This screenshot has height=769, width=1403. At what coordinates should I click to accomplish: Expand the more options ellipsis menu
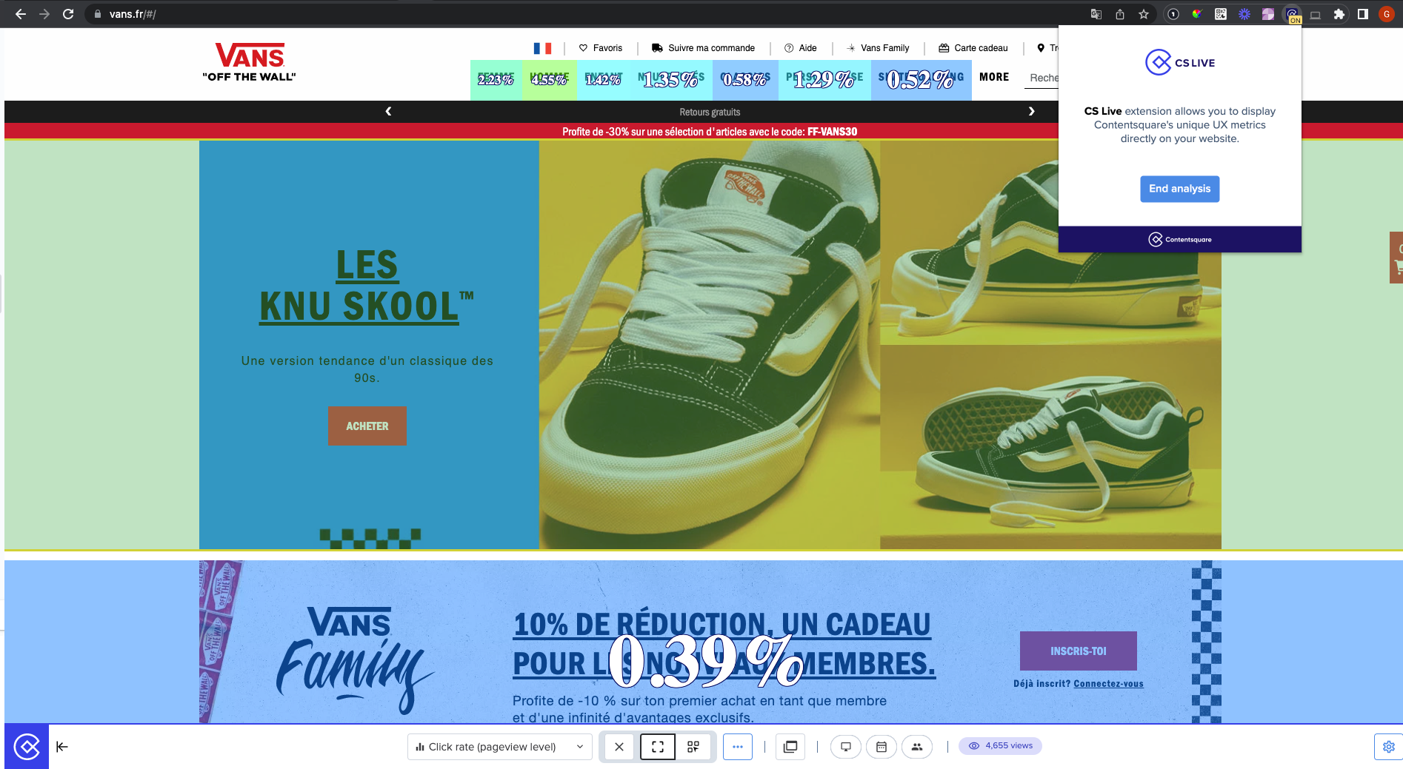(737, 747)
